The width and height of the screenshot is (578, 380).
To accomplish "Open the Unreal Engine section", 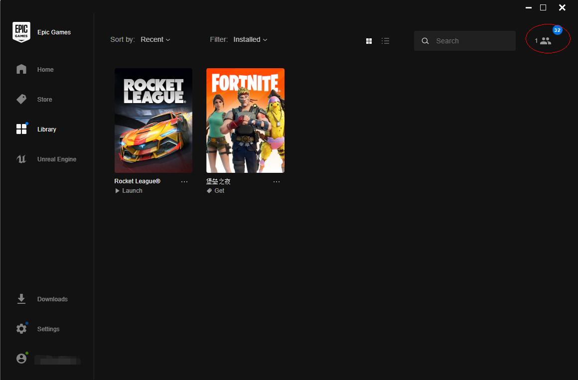I will point(21,159).
